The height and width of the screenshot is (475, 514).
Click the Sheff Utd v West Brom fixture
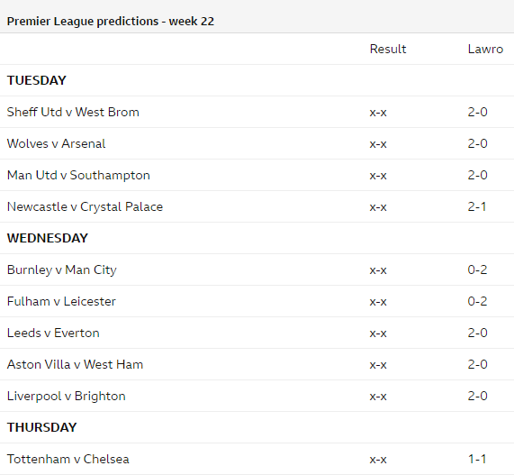pos(73,112)
